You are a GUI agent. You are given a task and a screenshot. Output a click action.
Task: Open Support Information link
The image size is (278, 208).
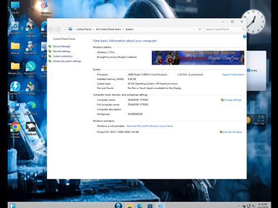(233, 75)
